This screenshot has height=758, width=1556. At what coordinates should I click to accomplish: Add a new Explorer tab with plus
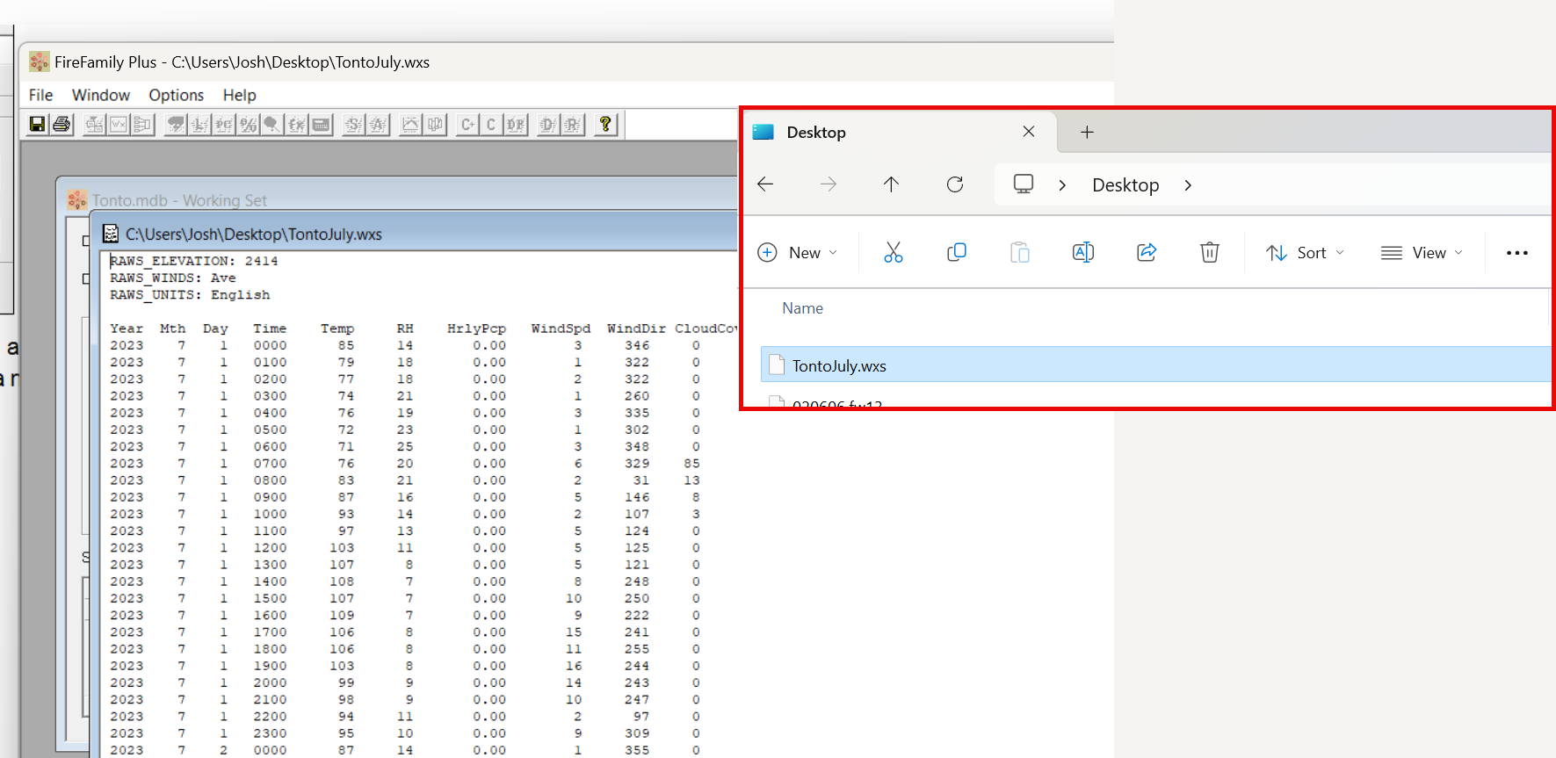point(1087,132)
